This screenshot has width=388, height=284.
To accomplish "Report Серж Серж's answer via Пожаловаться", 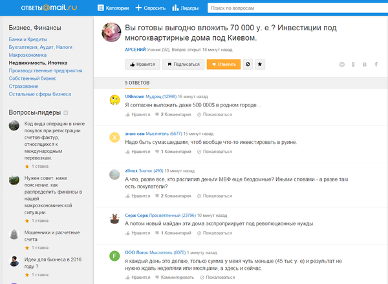I will click(x=215, y=233).
